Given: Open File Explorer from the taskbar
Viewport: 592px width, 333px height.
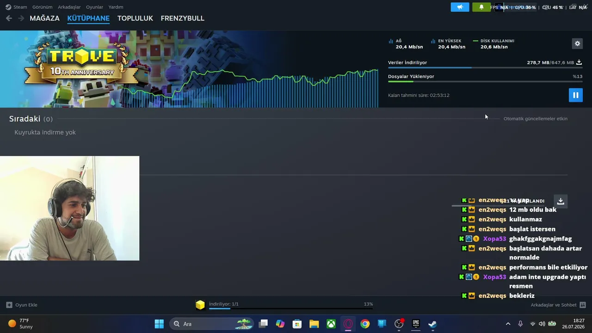Looking at the screenshot, I should 314,324.
